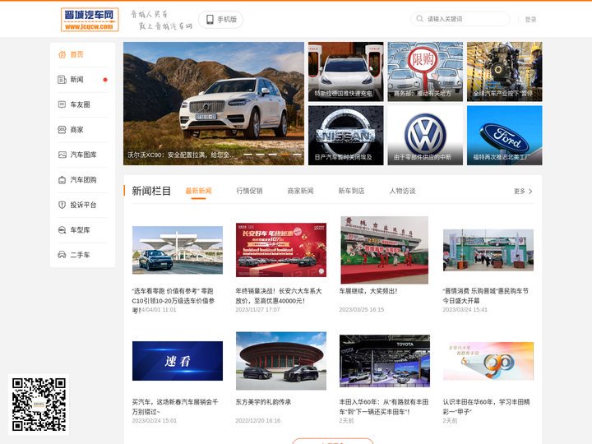Open the 手机版 mobile version button
Viewport: 592px width, 444px height.
(x=220, y=19)
